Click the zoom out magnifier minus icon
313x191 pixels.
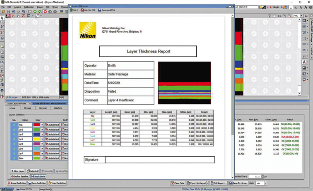click(x=289, y=16)
